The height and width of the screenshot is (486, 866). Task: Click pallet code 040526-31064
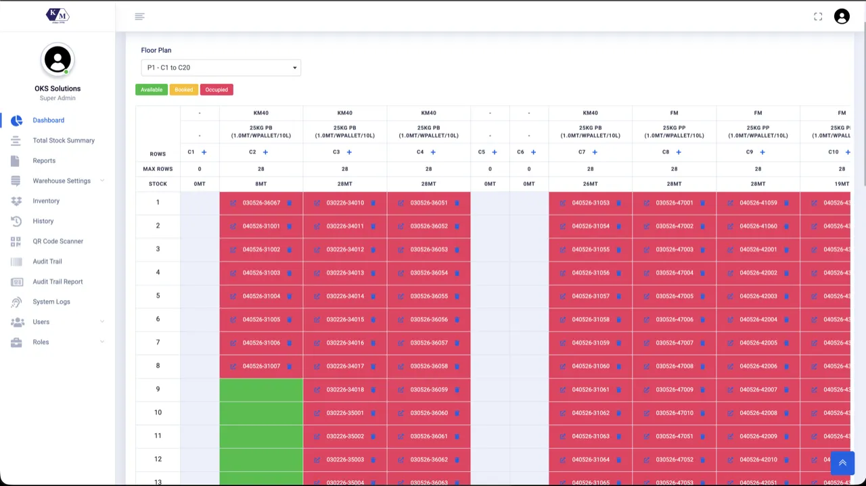591,460
